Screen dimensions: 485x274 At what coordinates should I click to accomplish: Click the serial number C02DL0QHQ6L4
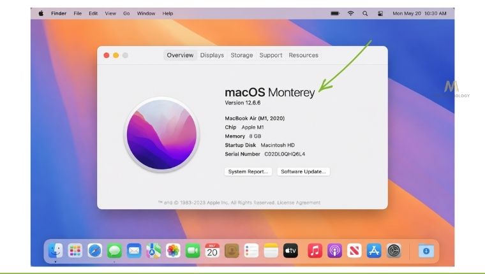click(x=285, y=154)
